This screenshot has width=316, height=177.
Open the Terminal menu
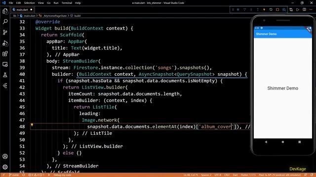tap(67, 3)
